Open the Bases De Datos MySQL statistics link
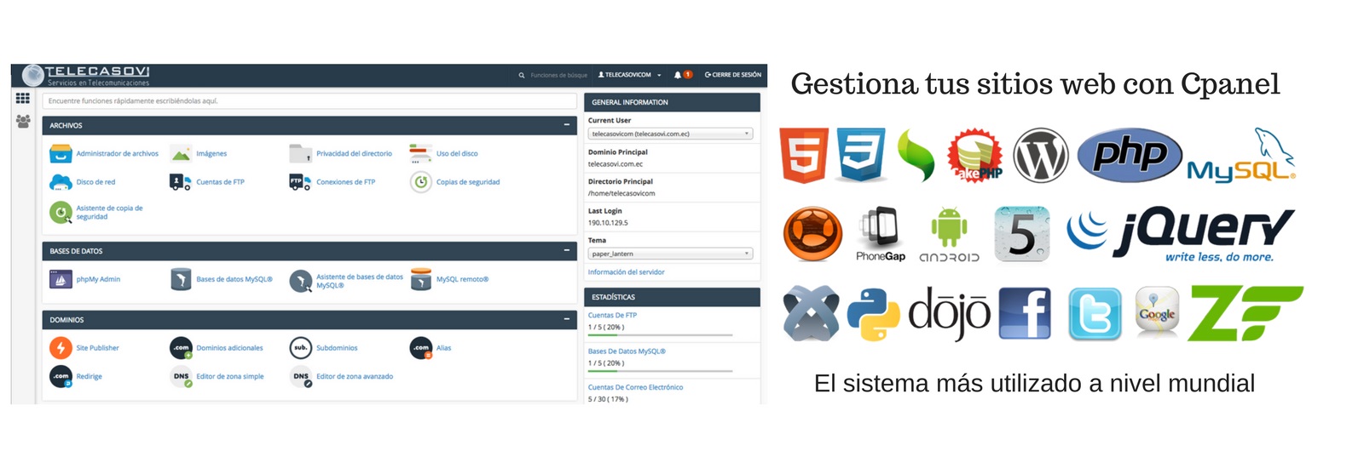Image resolution: width=1364 pixels, height=468 pixels. [627, 351]
